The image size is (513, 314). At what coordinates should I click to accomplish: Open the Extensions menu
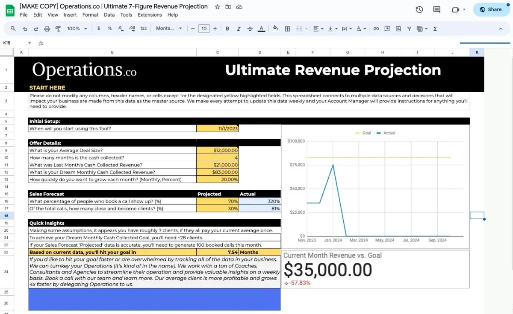(x=150, y=15)
